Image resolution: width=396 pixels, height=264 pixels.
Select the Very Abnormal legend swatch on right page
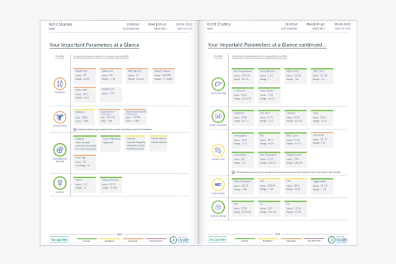[313, 239]
